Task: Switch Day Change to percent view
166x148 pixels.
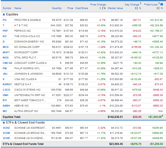Action: [x=140, y=8]
